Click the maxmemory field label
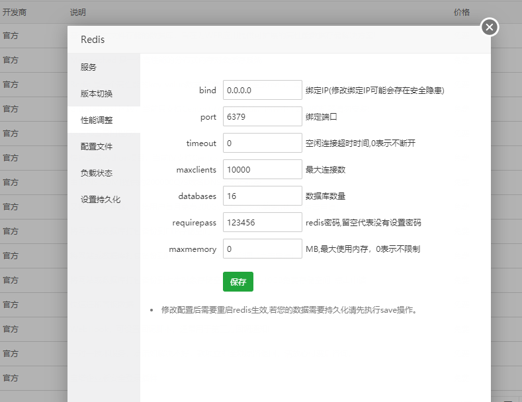 (x=193, y=249)
